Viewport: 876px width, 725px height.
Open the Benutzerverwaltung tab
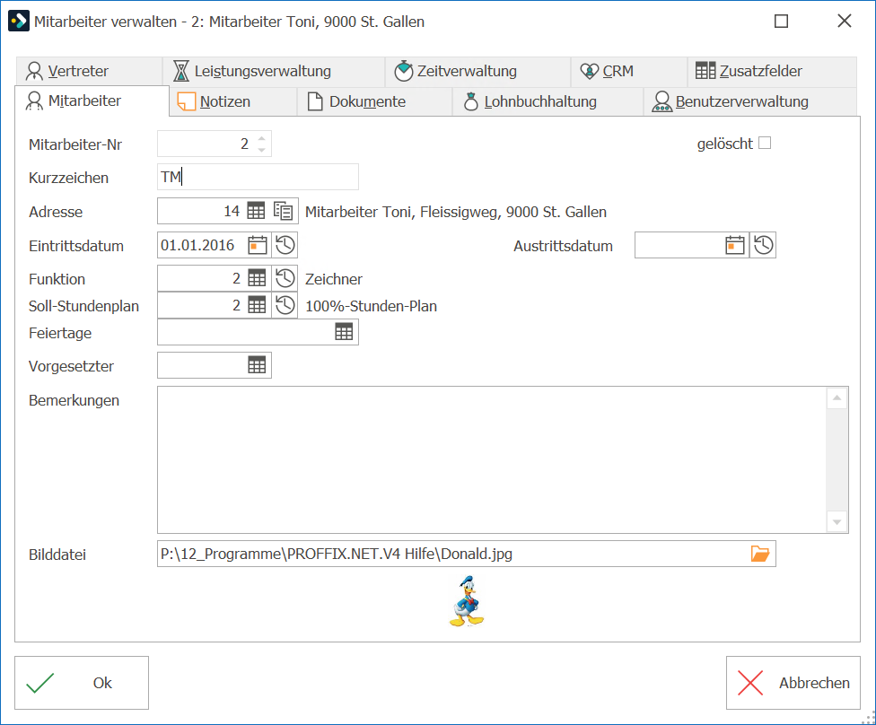click(750, 101)
